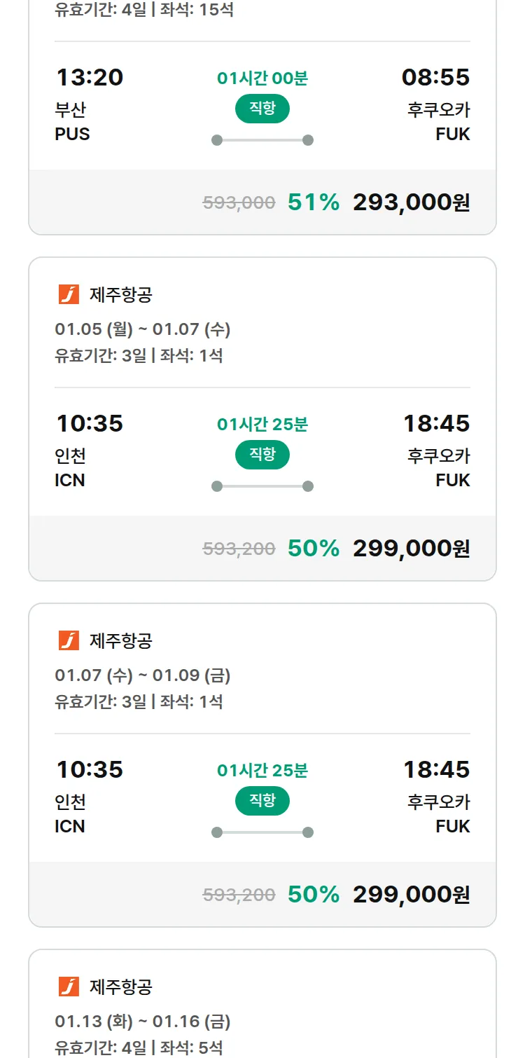
Task: Click the 13:20 Busan departure time
Action: pos(90,77)
